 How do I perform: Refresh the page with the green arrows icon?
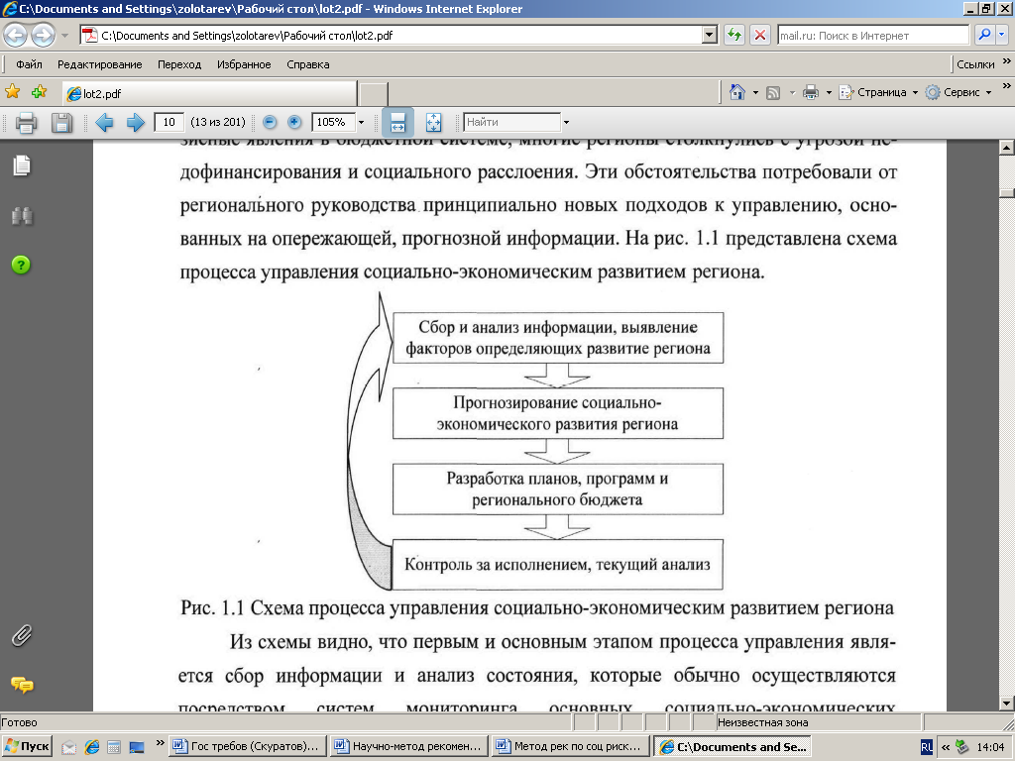[x=734, y=35]
